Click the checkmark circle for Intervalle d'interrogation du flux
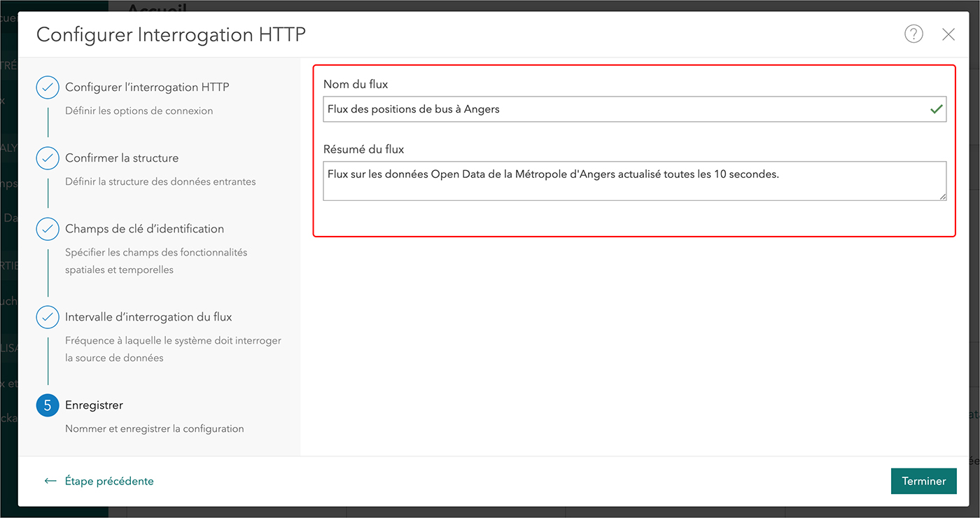The height and width of the screenshot is (518, 980). [x=48, y=317]
